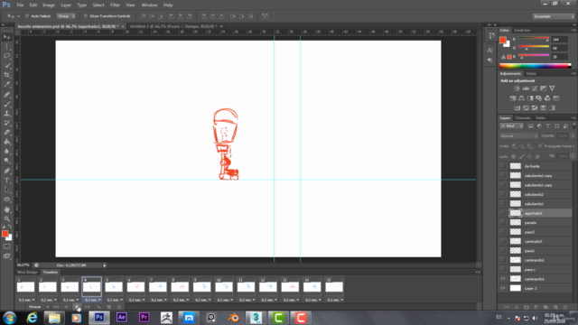The image size is (578, 325).
Task: Enable Auto-Select checkbox
Action: (27, 16)
